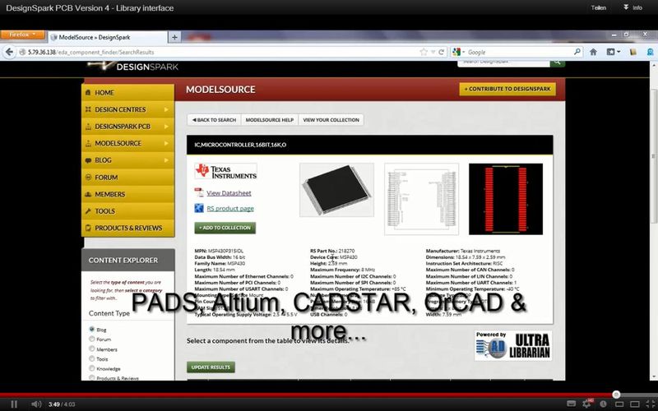Select the Blog content type radio
The width and height of the screenshot is (658, 411).
(92, 330)
